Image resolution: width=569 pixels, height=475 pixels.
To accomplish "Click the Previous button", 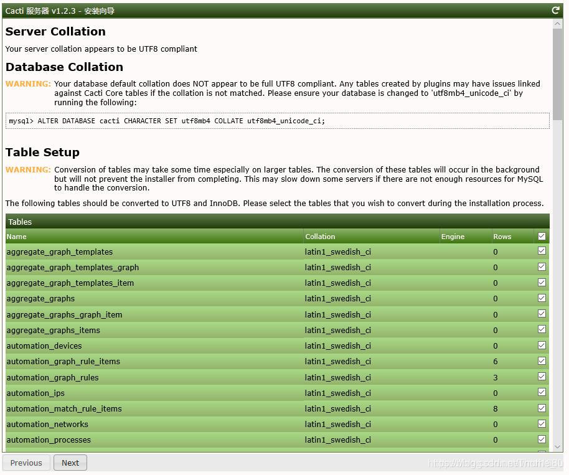I will 26,463.
